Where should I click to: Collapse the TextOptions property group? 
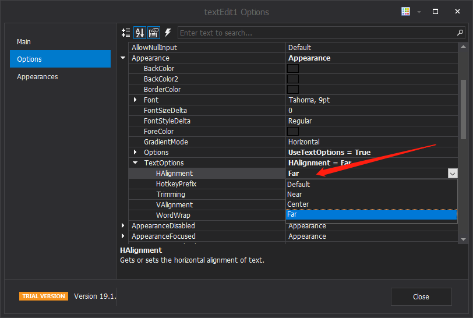tap(135, 163)
